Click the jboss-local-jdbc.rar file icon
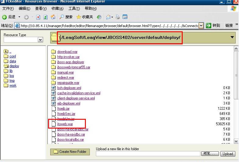 [x=54, y=139]
